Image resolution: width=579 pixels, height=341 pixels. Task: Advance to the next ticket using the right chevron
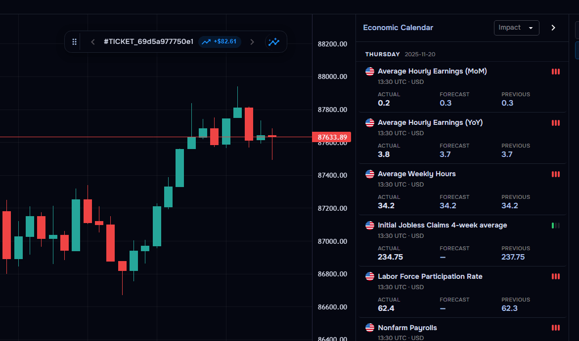tap(252, 41)
